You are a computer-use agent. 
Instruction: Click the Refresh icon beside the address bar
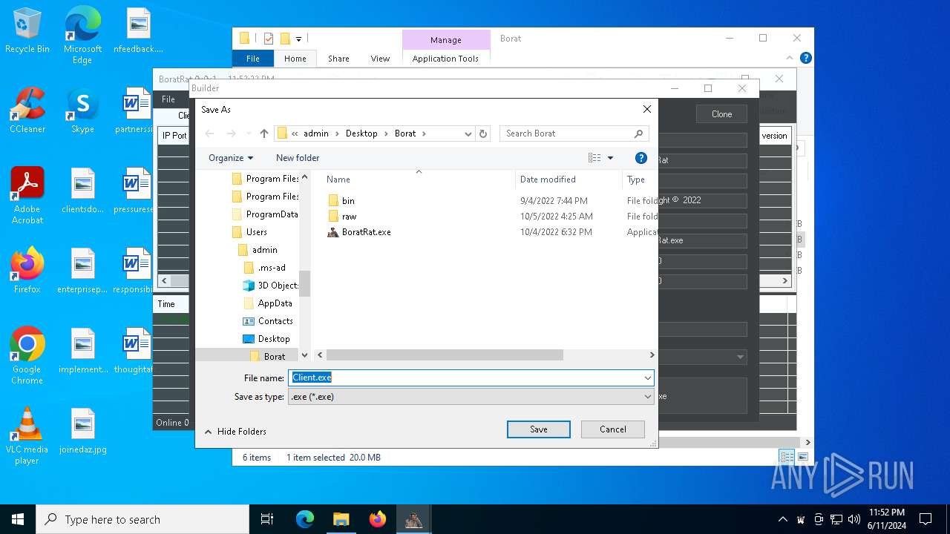click(x=483, y=133)
